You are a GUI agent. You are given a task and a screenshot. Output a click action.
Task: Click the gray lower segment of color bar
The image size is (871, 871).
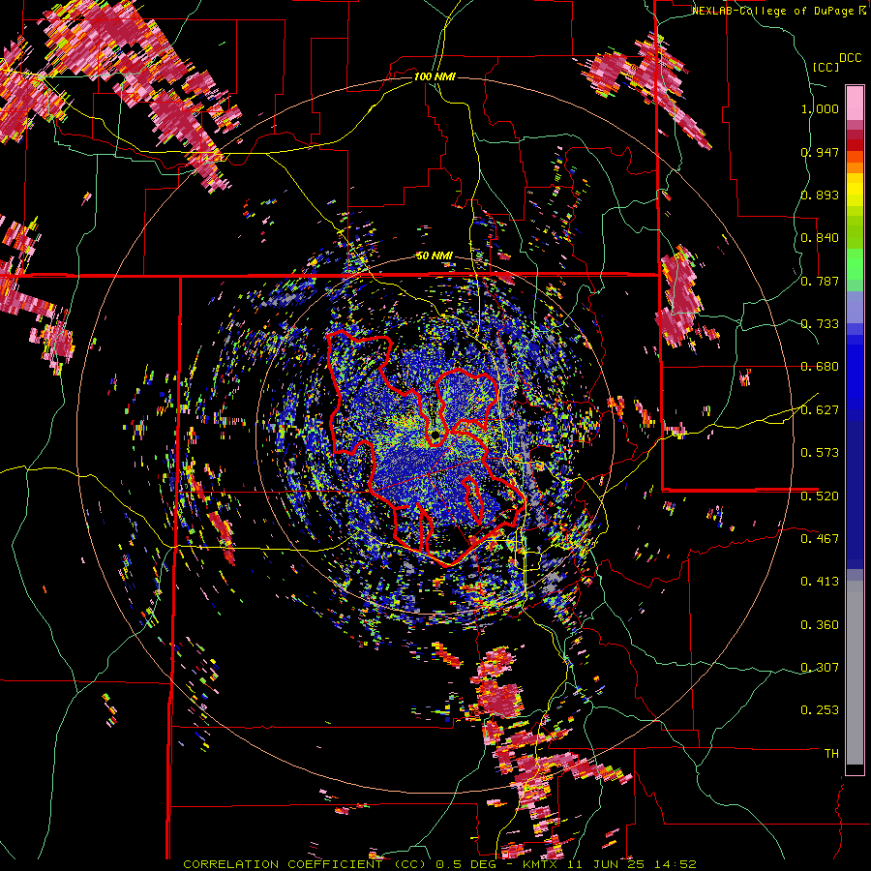point(855,673)
